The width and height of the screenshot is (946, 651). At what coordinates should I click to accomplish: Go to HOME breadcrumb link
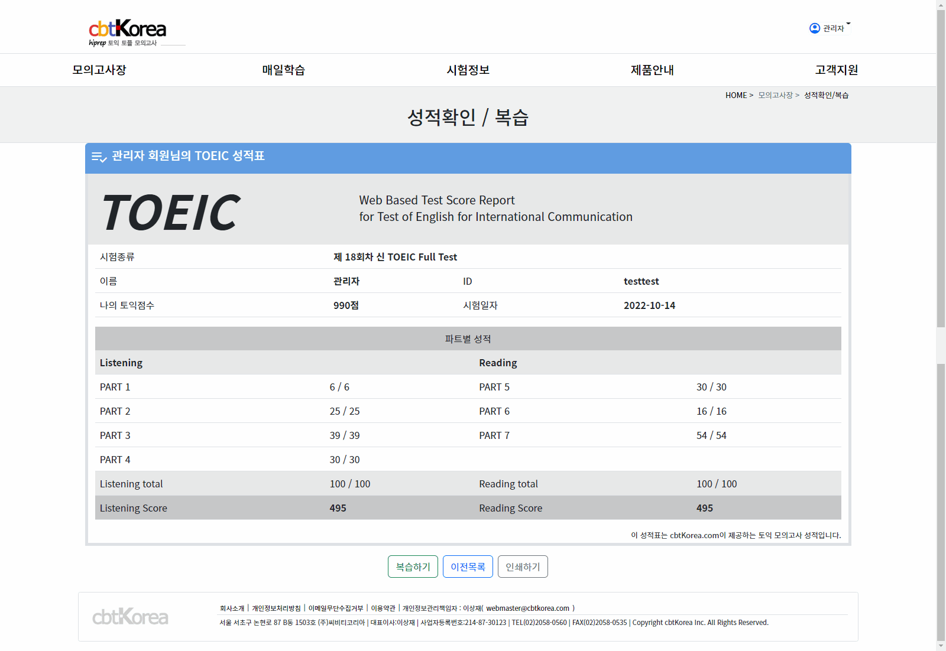pyautogui.click(x=736, y=95)
